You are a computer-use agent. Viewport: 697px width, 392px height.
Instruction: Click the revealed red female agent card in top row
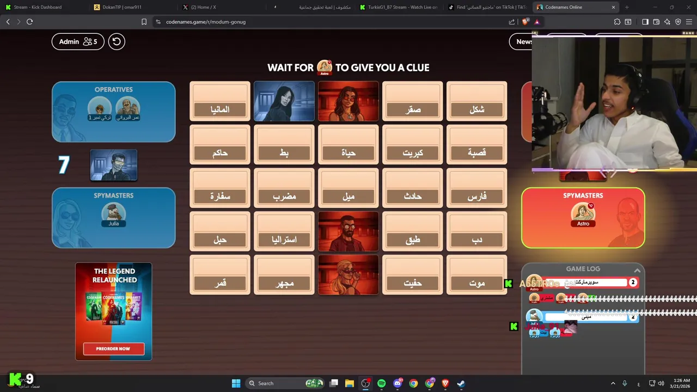pos(348,101)
